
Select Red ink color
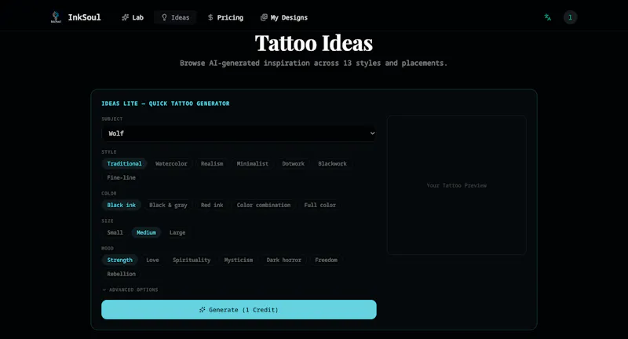click(212, 205)
